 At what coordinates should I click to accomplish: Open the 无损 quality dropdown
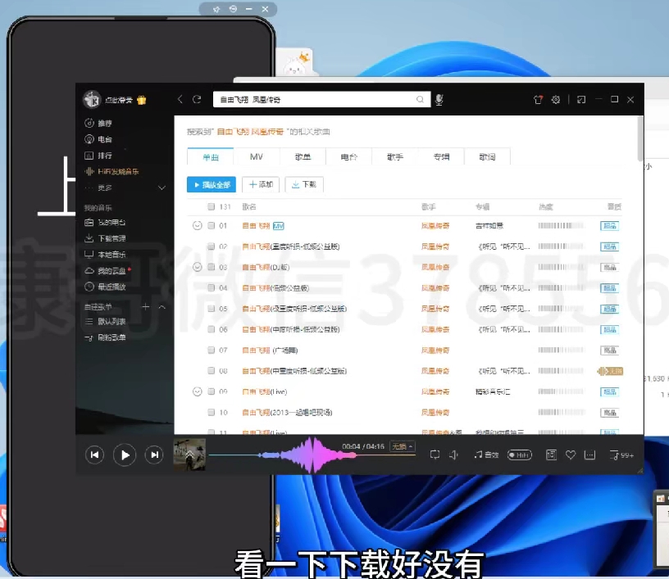[402, 446]
